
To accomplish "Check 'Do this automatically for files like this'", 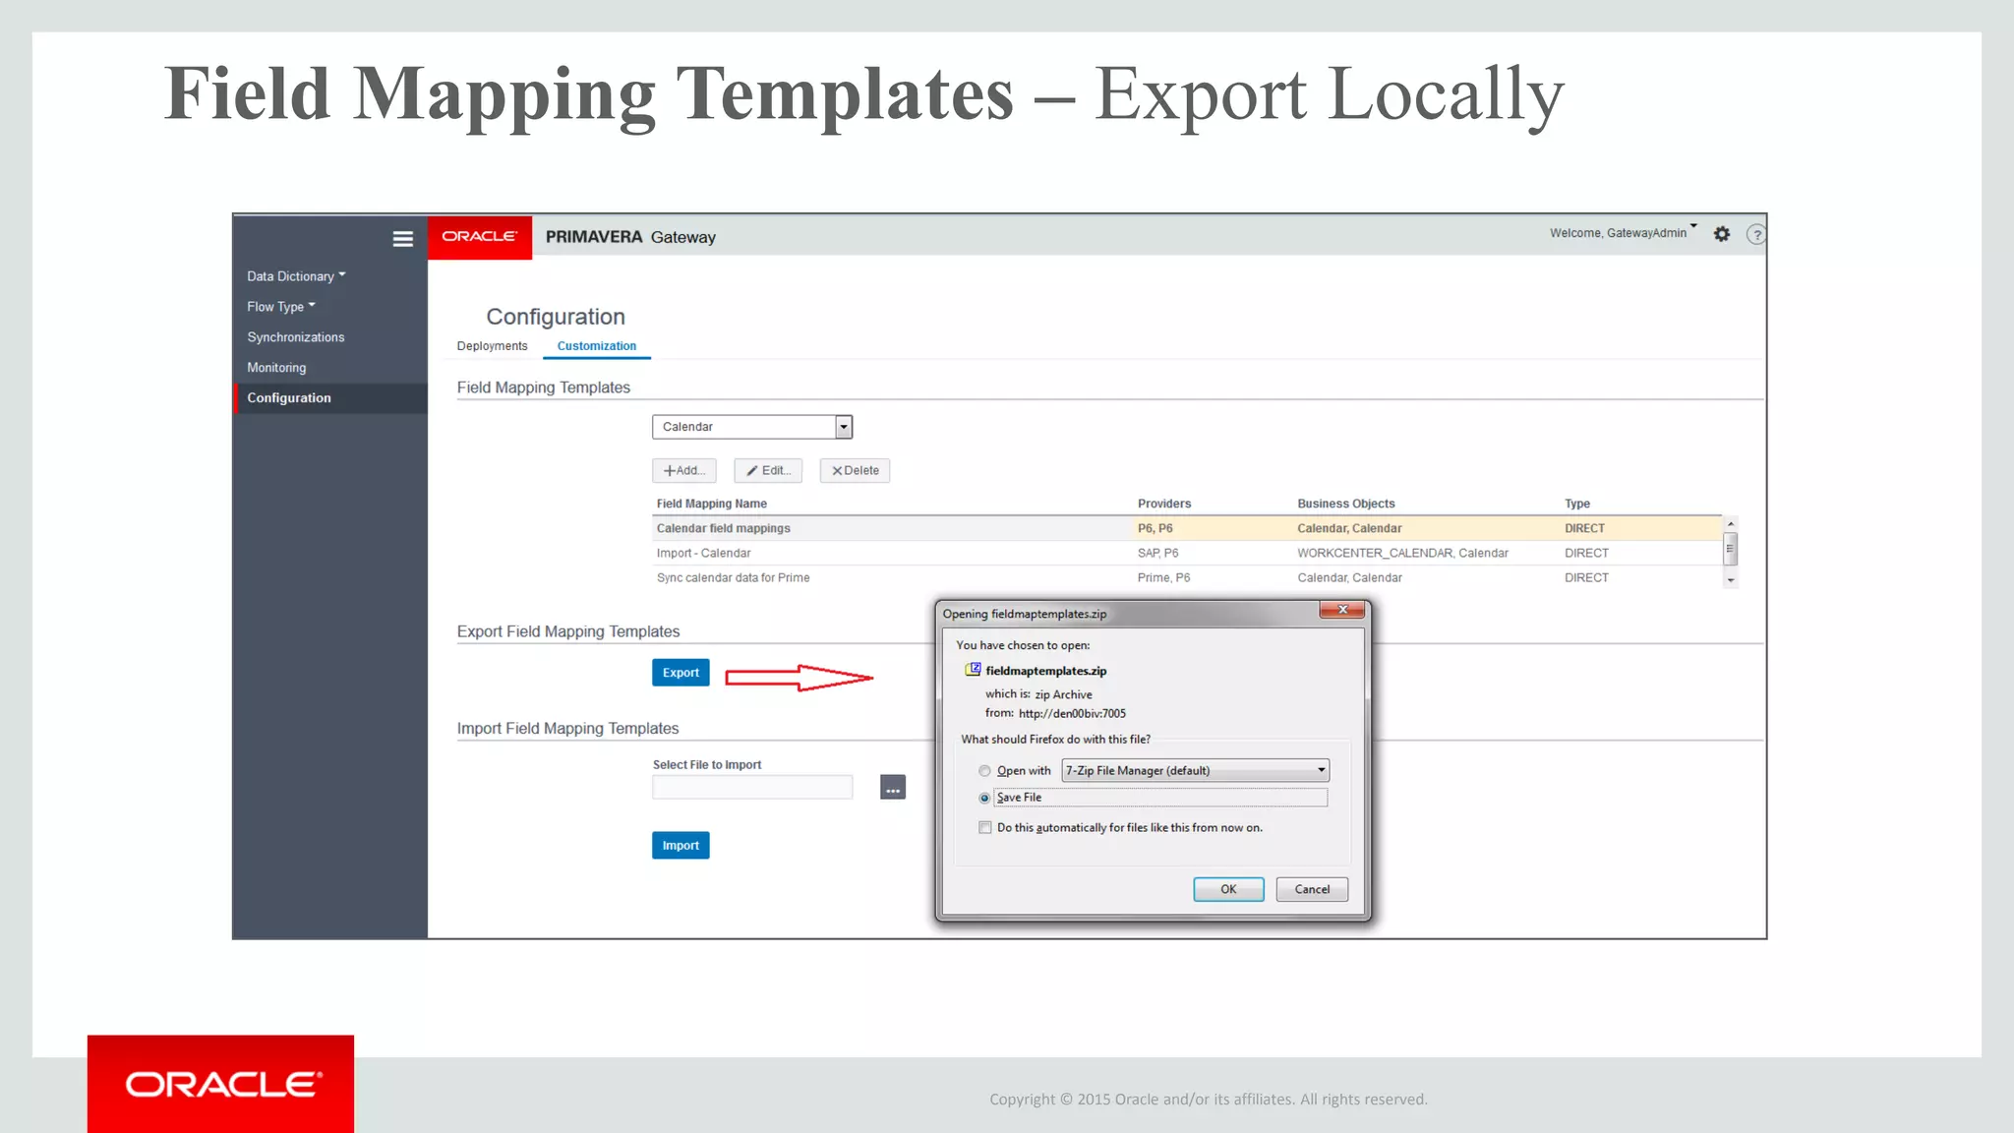I will coord(984,828).
